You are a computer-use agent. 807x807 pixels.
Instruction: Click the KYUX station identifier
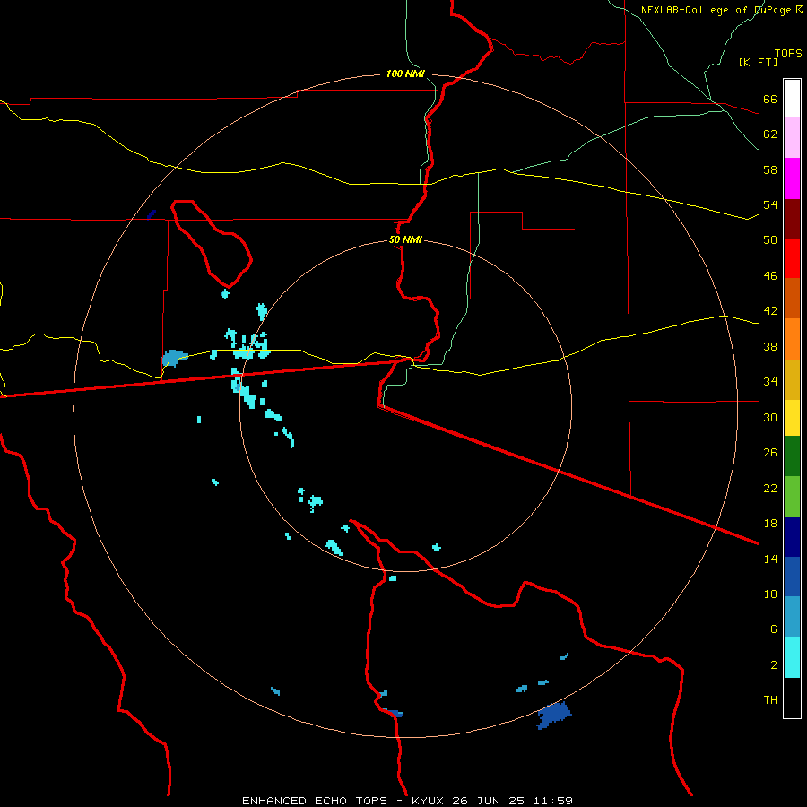click(x=429, y=801)
